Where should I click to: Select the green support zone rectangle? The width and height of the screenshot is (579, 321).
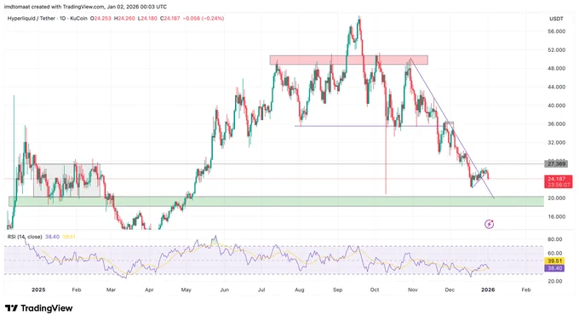[x=276, y=201]
